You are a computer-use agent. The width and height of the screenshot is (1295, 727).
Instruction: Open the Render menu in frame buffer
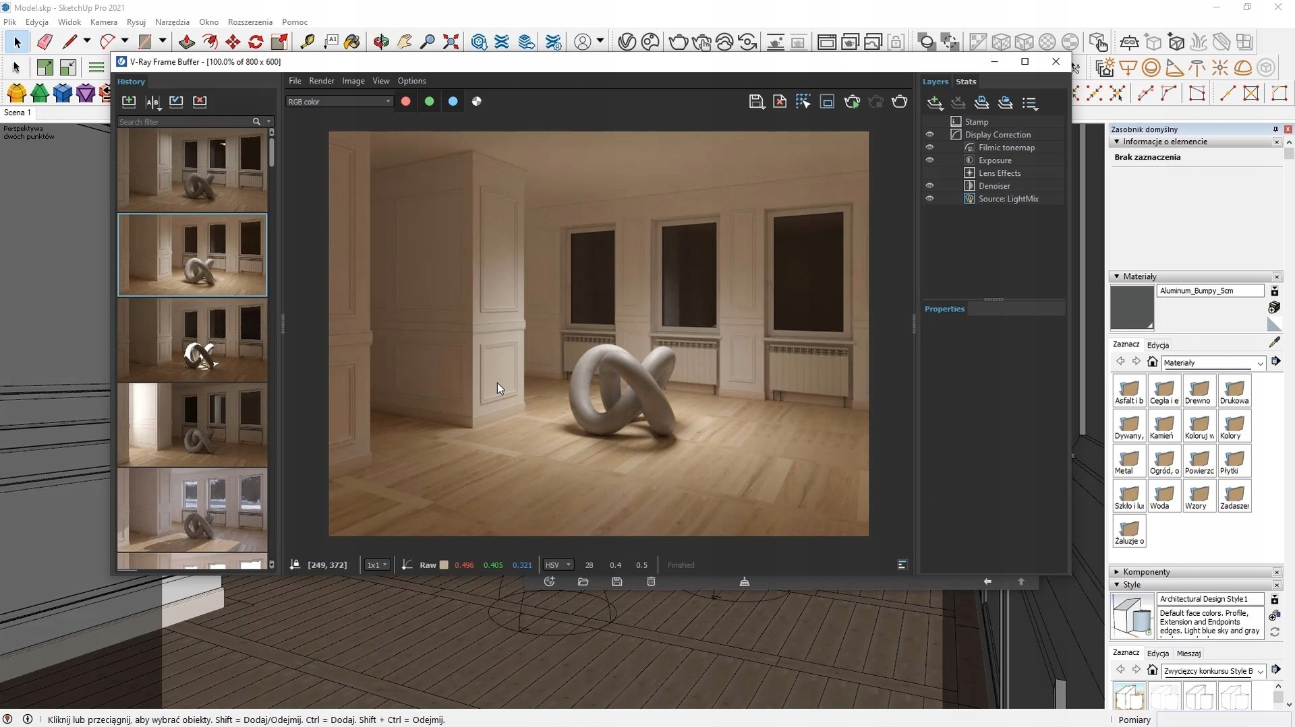pos(321,81)
